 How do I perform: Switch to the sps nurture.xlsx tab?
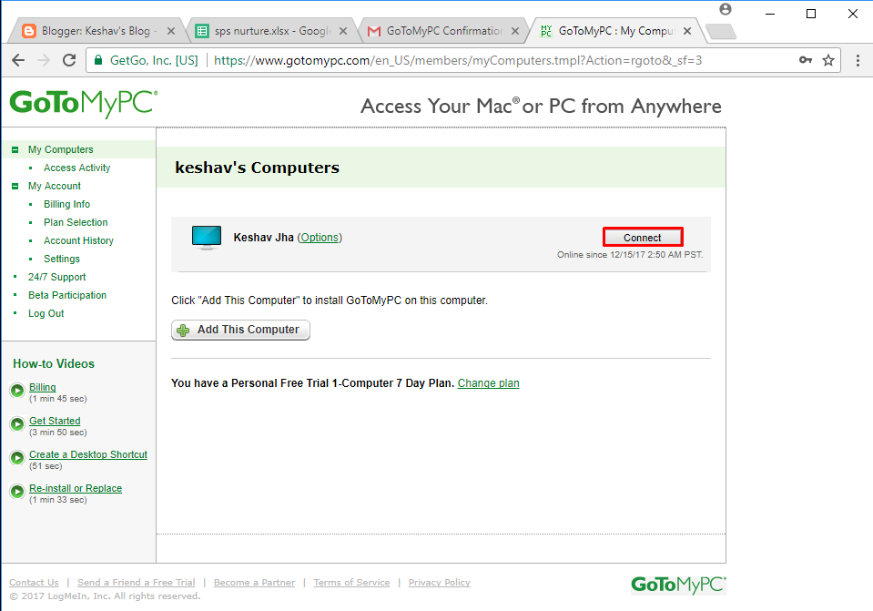tap(264, 29)
